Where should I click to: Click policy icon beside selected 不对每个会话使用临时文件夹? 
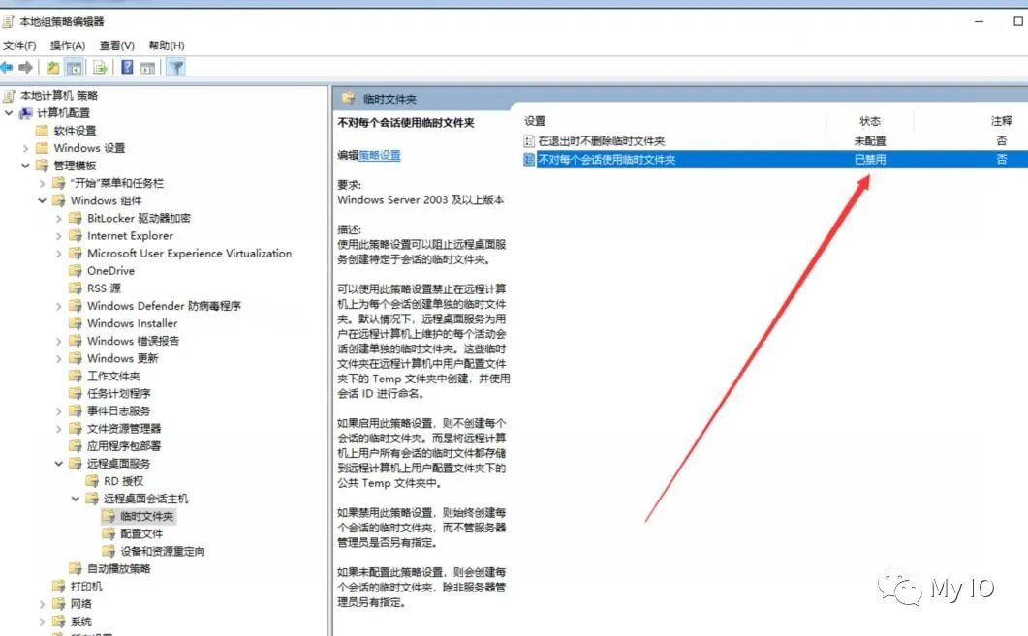click(529, 159)
